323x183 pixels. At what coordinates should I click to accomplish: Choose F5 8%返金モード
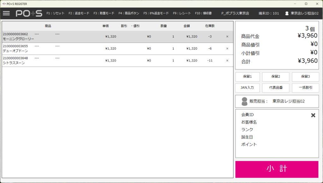[x=156, y=14]
